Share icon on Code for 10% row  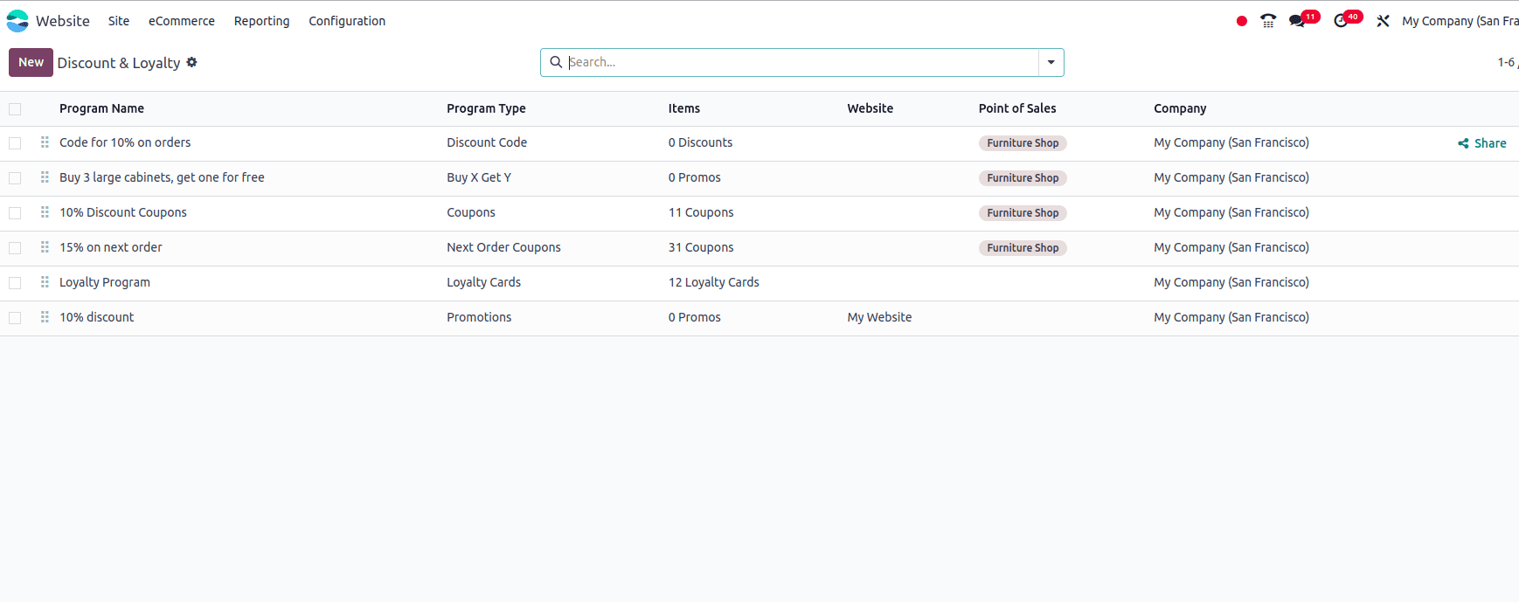pyautogui.click(x=1463, y=143)
